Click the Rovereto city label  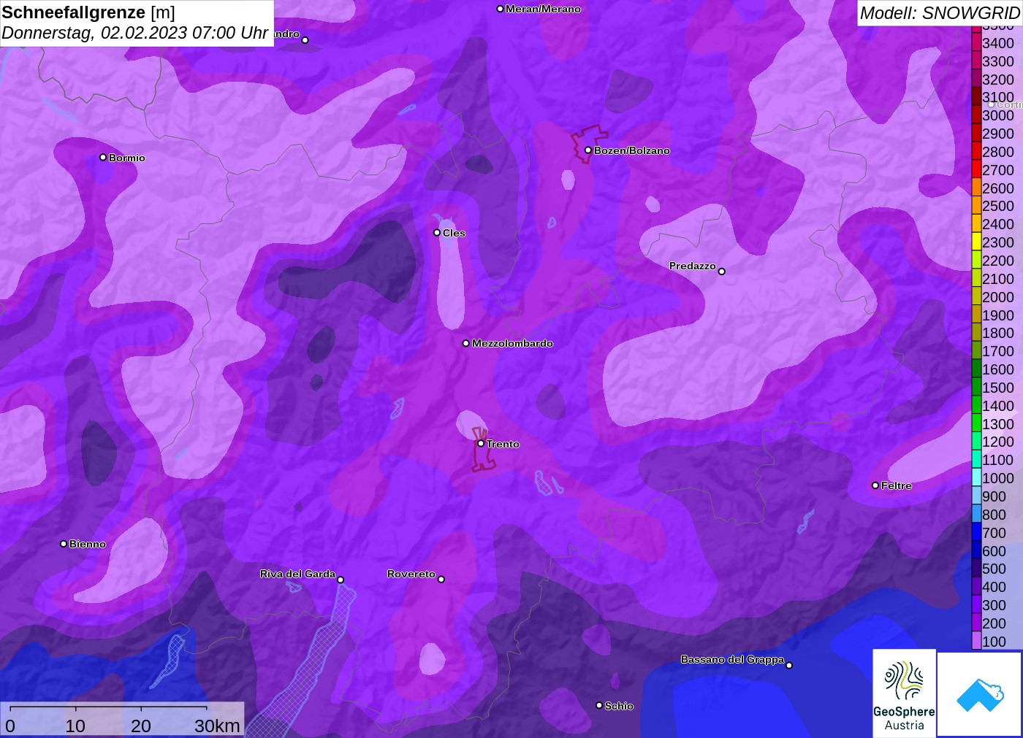(411, 574)
